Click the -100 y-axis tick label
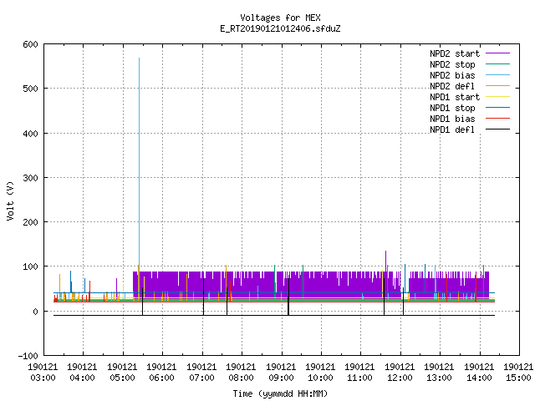535x401 pixels. coord(28,356)
